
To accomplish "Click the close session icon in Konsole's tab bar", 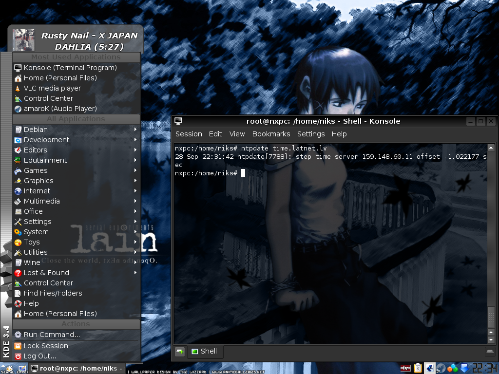I will tap(490, 352).
